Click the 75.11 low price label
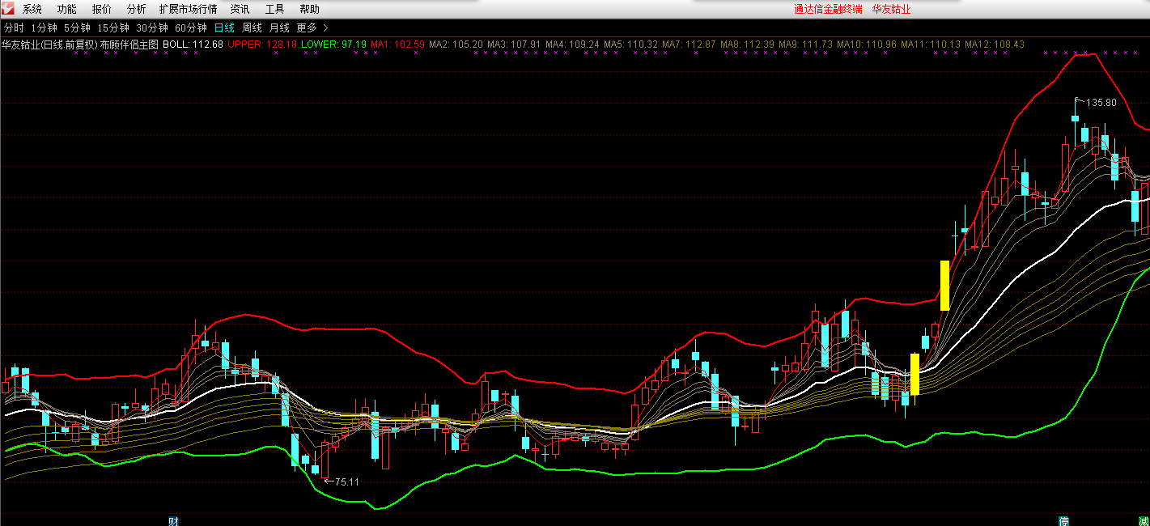The width and height of the screenshot is (1150, 526). pos(347,481)
